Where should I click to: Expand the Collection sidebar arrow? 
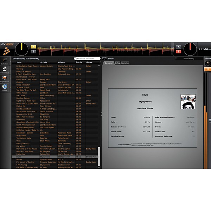click(10, 61)
